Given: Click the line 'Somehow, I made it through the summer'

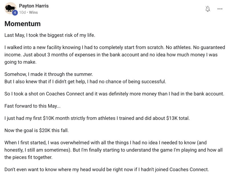Looking at the screenshot, I should [48, 74].
